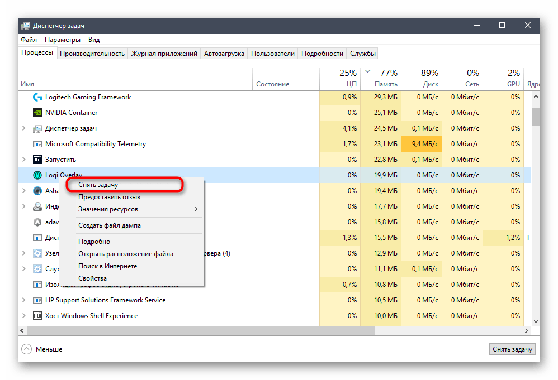Sort by the Память column header
Viewport: 558px width, 380px height.
click(x=381, y=79)
